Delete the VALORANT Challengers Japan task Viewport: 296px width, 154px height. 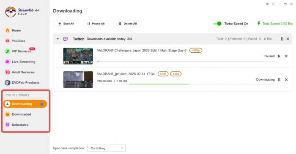(x=286, y=56)
